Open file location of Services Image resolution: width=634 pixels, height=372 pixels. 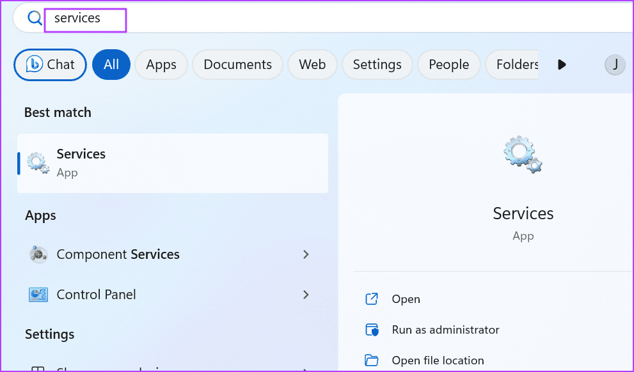(438, 360)
